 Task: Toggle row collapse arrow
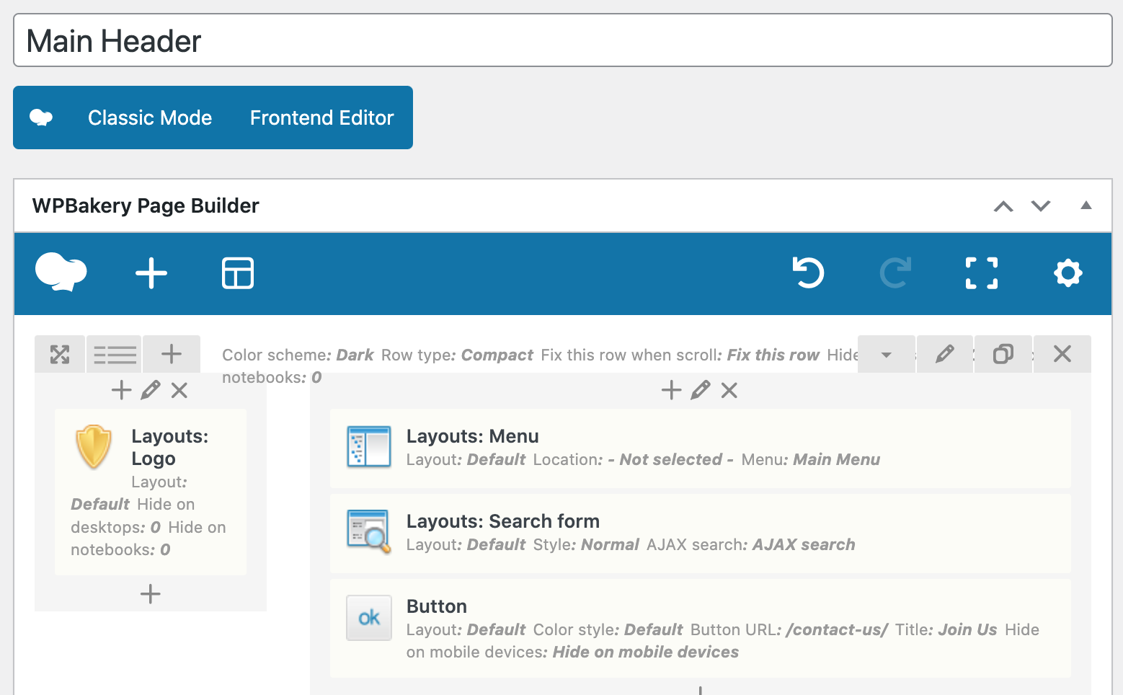click(x=887, y=354)
